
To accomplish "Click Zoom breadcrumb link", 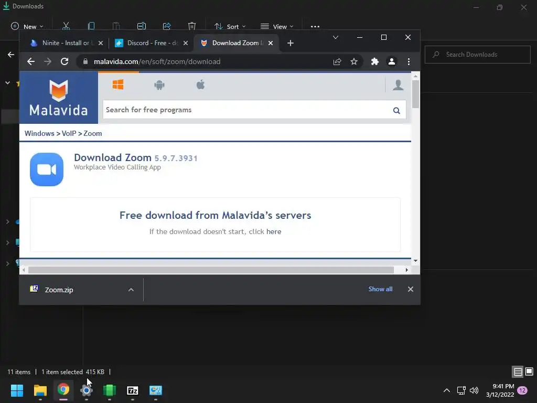I will 92,134.
